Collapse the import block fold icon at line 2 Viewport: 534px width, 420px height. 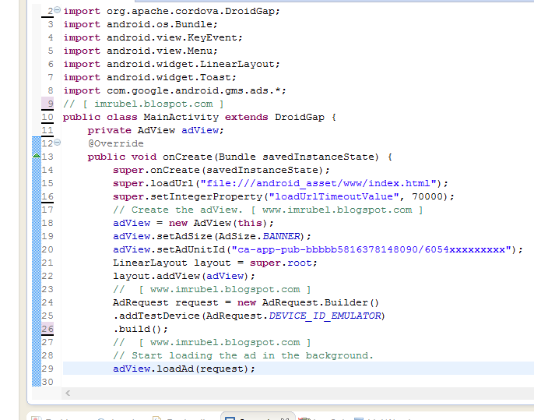click(58, 10)
